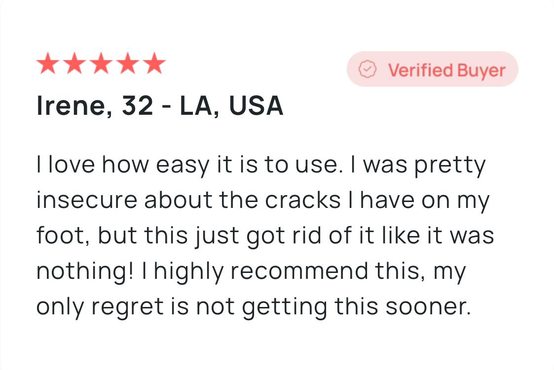Select the second rating star
554x370 pixels.
pos(74,63)
